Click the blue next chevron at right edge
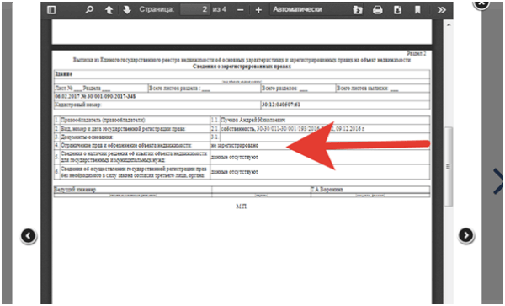 [x=498, y=181]
